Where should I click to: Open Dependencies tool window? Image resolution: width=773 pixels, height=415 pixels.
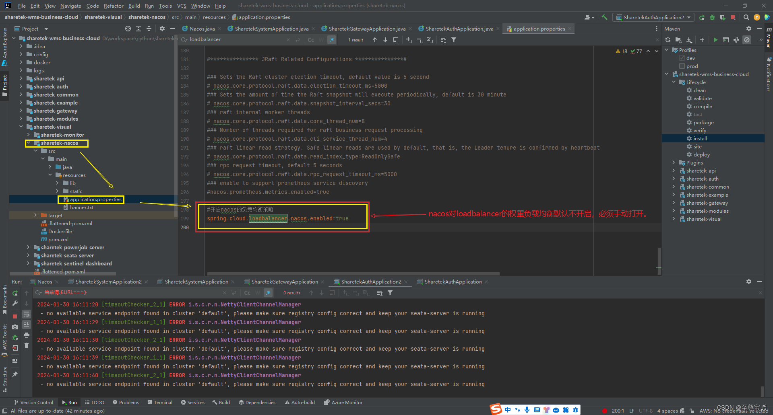point(257,402)
